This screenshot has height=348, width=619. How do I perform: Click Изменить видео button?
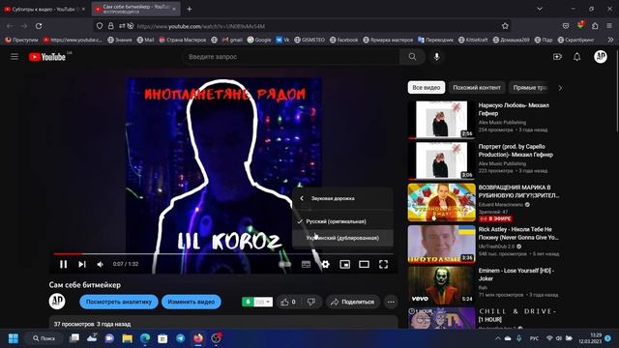(192, 302)
